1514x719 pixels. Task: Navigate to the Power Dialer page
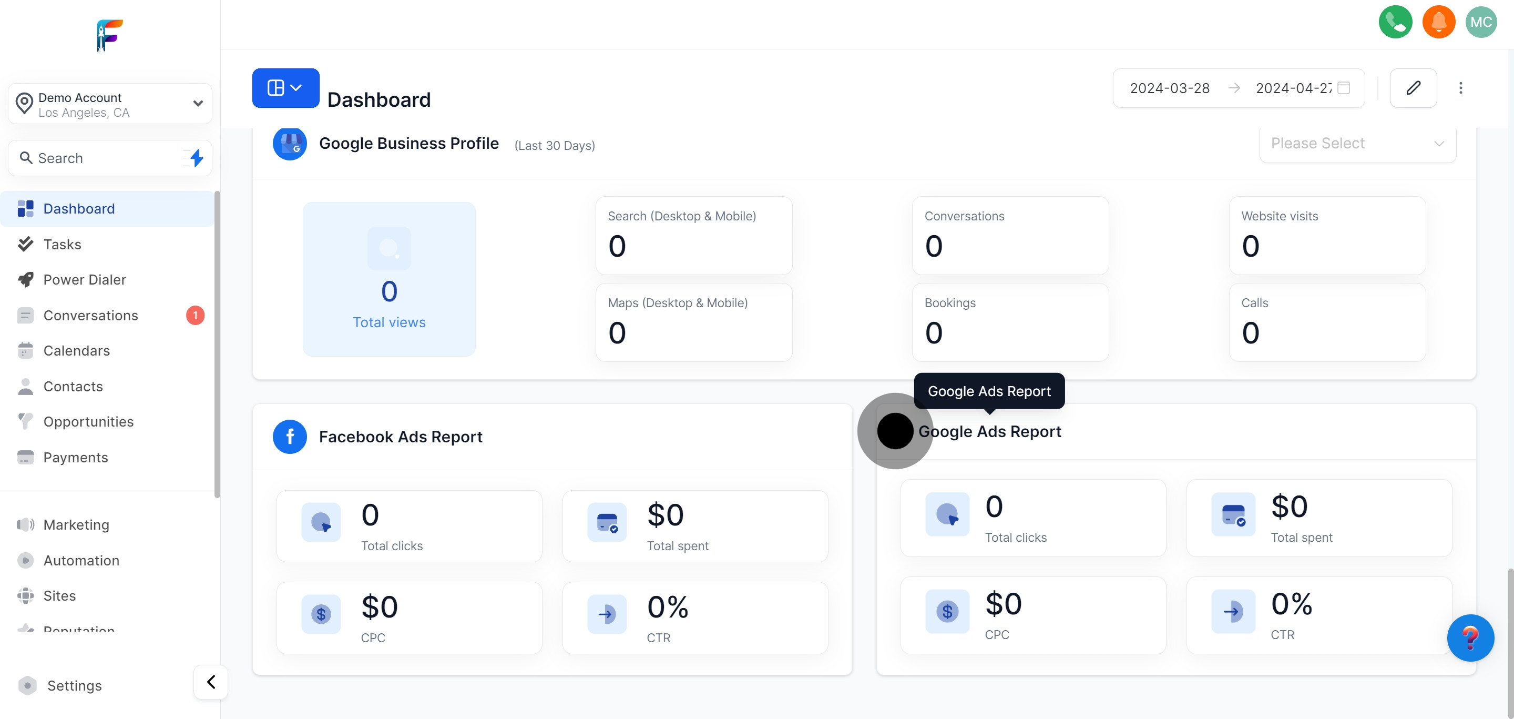point(85,280)
